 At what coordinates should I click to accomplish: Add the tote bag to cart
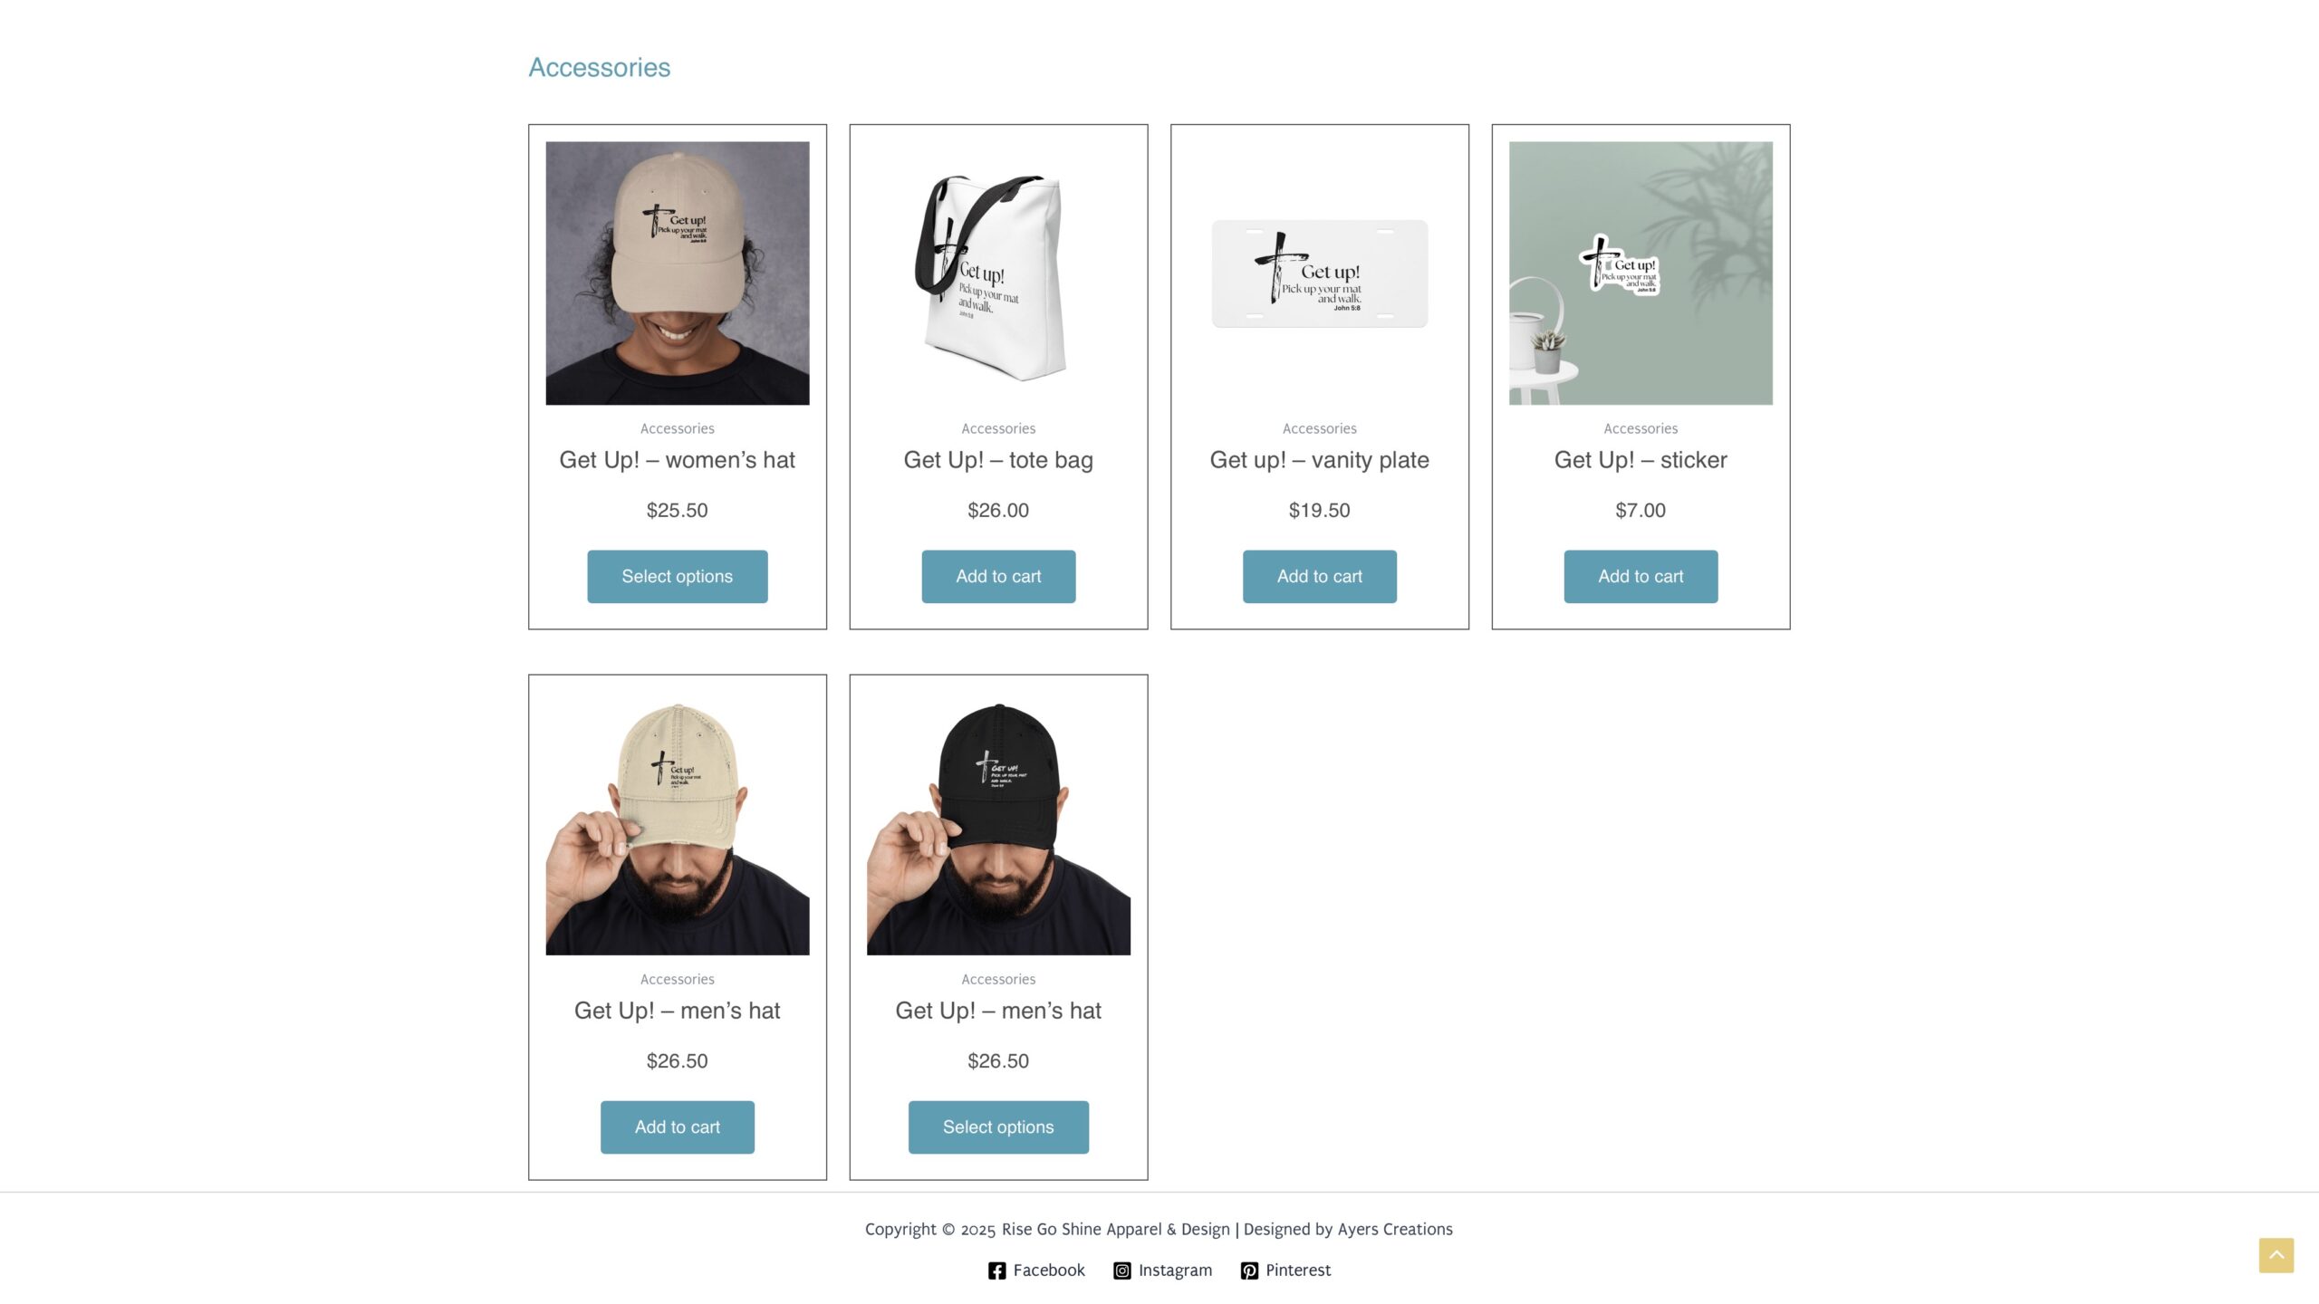click(998, 576)
